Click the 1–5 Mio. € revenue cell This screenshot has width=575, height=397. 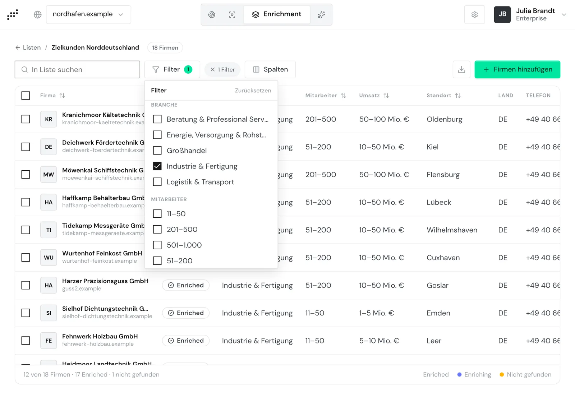377,313
